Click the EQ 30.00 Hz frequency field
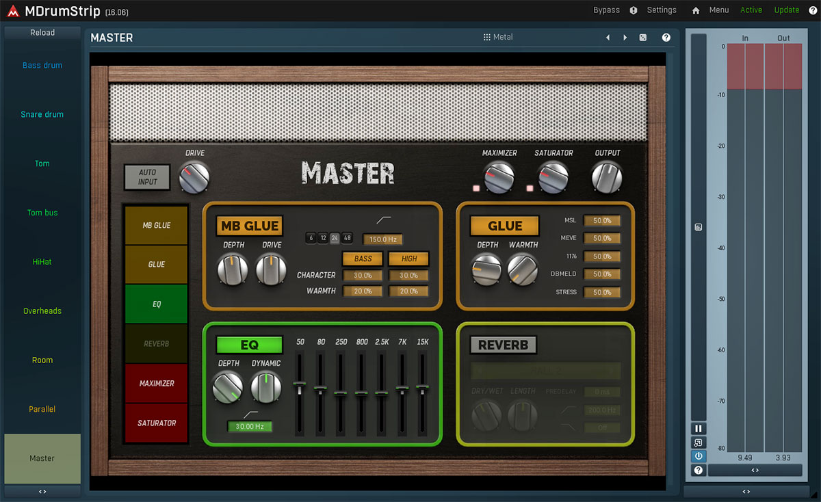 click(x=250, y=426)
